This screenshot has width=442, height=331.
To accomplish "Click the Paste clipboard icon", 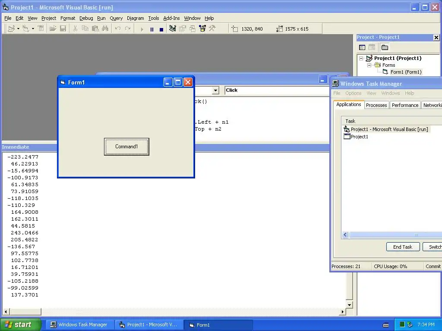I will [95, 29].
